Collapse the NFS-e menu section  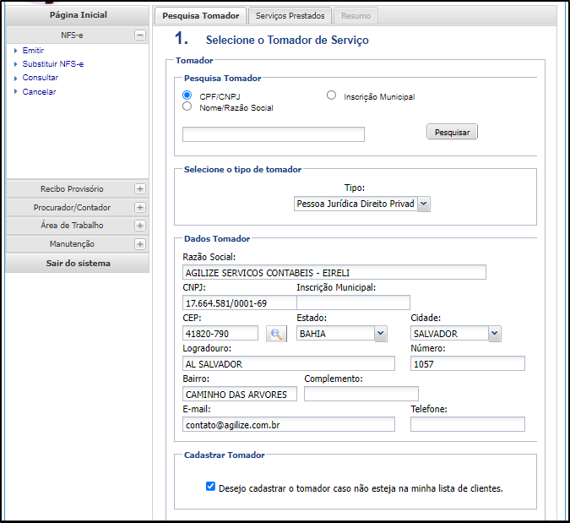pyautogui.click(x=140, y=35)
